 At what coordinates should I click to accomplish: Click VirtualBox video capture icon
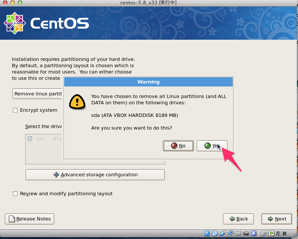tap(246, 233)
